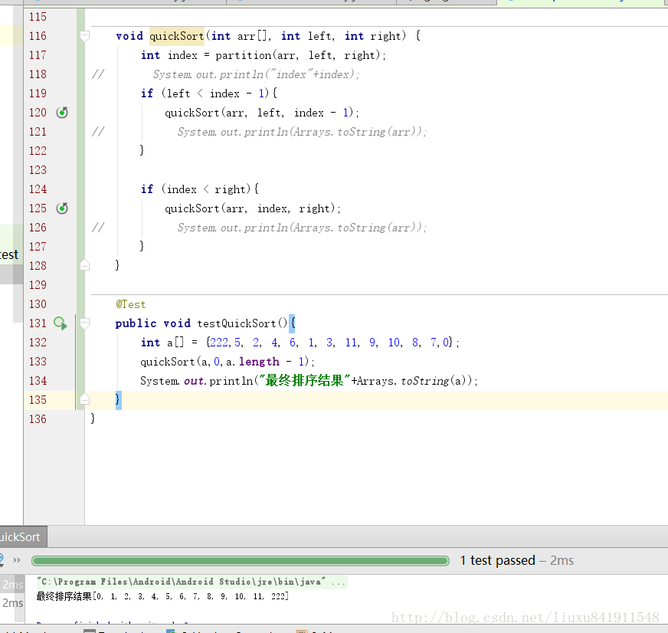The width and height of the screenshot is (668, 633).
Task: Click the commented println on line 121
Action: (302, 132)
